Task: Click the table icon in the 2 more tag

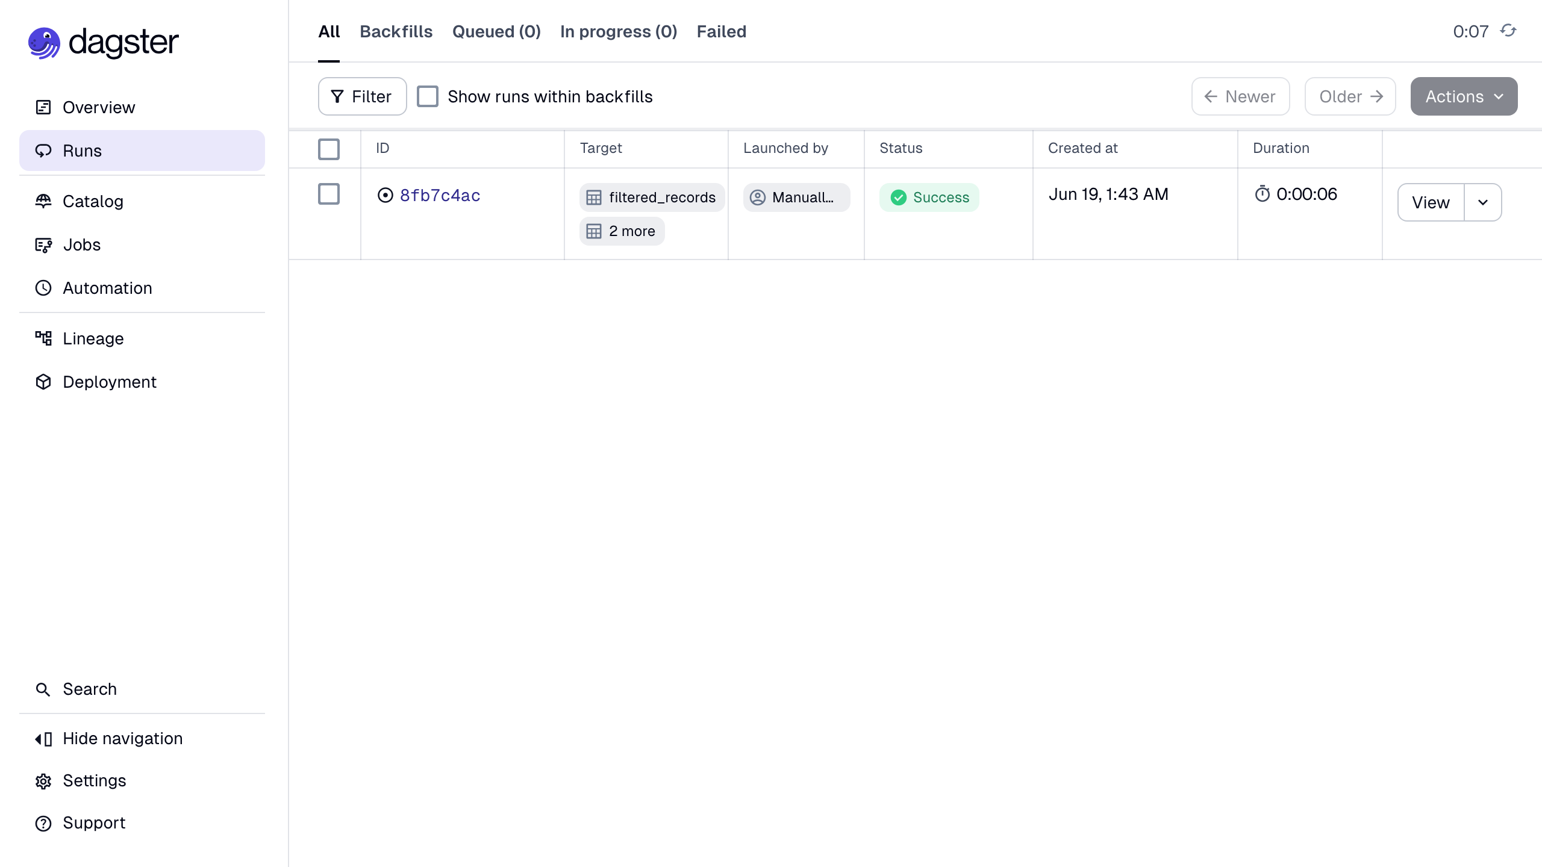Action: click(594, 231)
